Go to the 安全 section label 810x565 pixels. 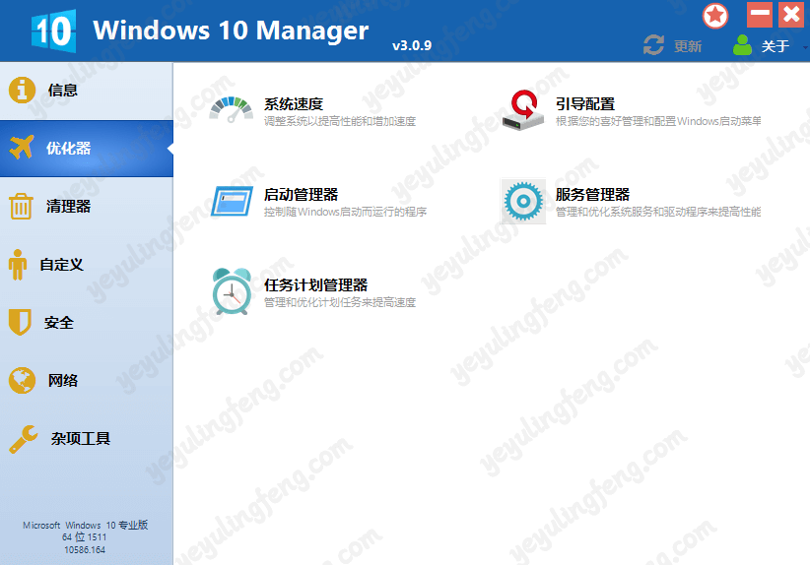(x=59, y=323)
